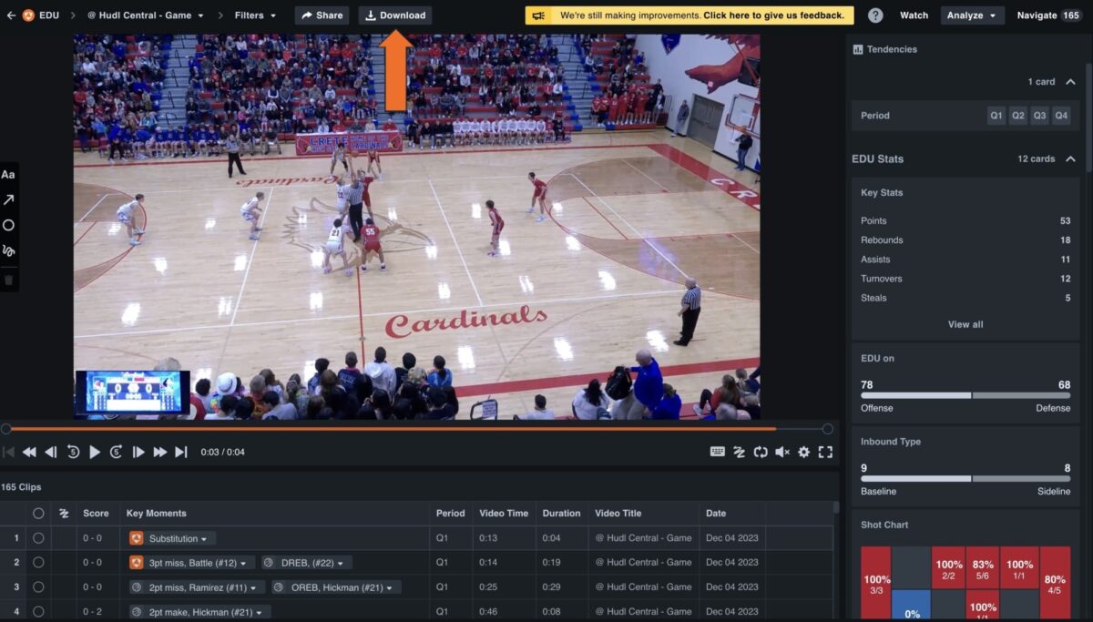1093x622 pixels.
Task: Toggle drawings icon in player controls
Action: click(x=739, y=452)
